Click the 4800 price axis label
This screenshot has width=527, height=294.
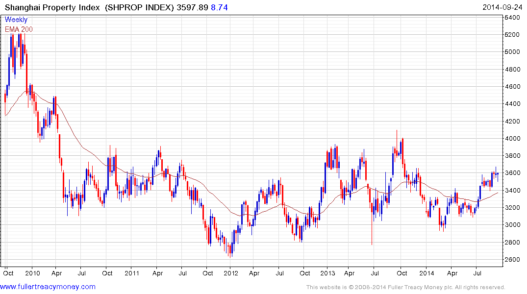[512, 69]
